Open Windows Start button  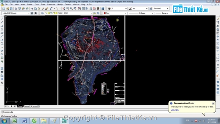(4, 121)
